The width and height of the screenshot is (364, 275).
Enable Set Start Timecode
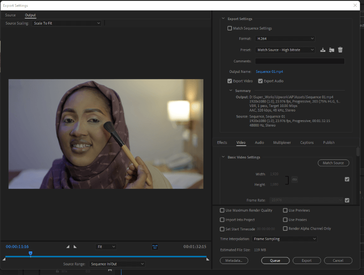pos(222,229)
